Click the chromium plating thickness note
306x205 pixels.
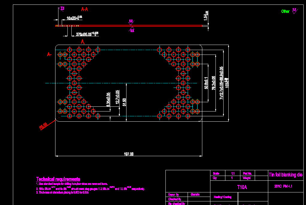coord(62,193)
